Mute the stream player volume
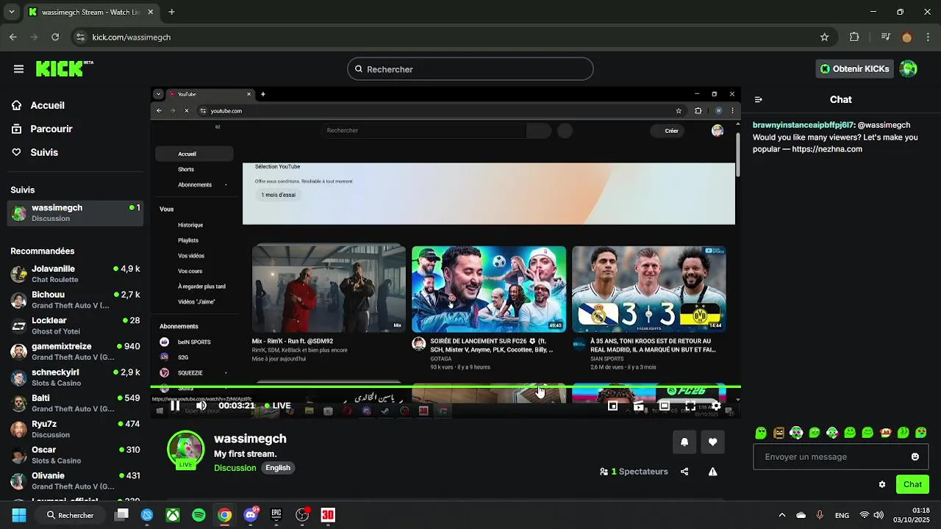 [x=201, y=406]
